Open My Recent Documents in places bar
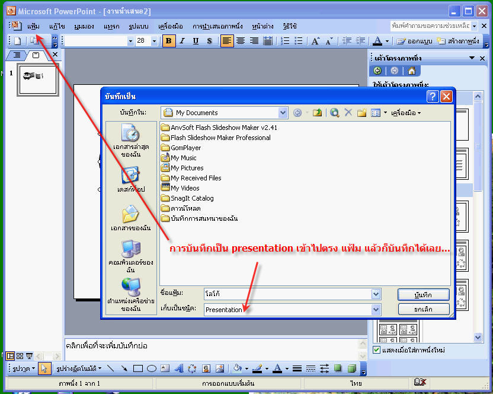The image size is (493, 394). tap(131, 141)
